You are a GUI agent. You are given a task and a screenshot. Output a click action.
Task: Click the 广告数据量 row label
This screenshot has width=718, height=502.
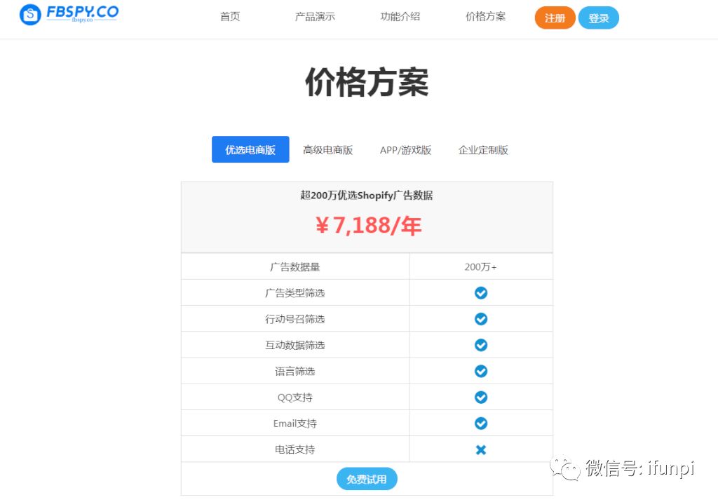295,266
